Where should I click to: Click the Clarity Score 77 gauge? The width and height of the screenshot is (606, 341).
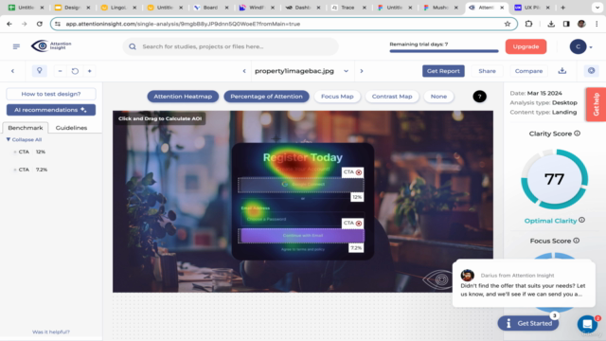[x=554, y=179]
